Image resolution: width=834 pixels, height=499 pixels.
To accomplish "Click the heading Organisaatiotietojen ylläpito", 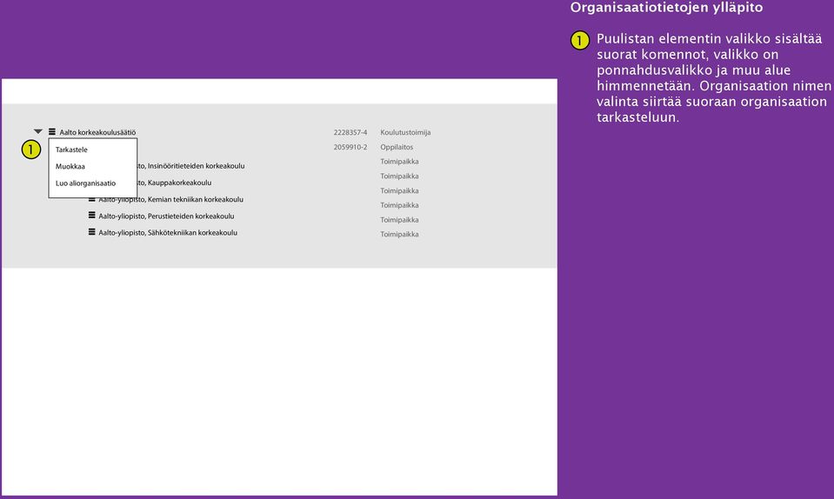I will tap(666, 8).
